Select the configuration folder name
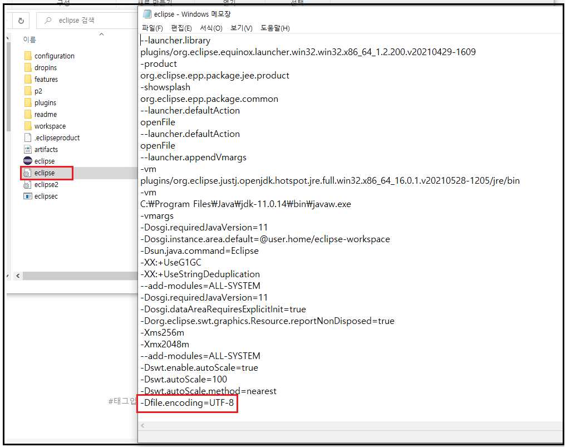 click(x=55, y=56)
